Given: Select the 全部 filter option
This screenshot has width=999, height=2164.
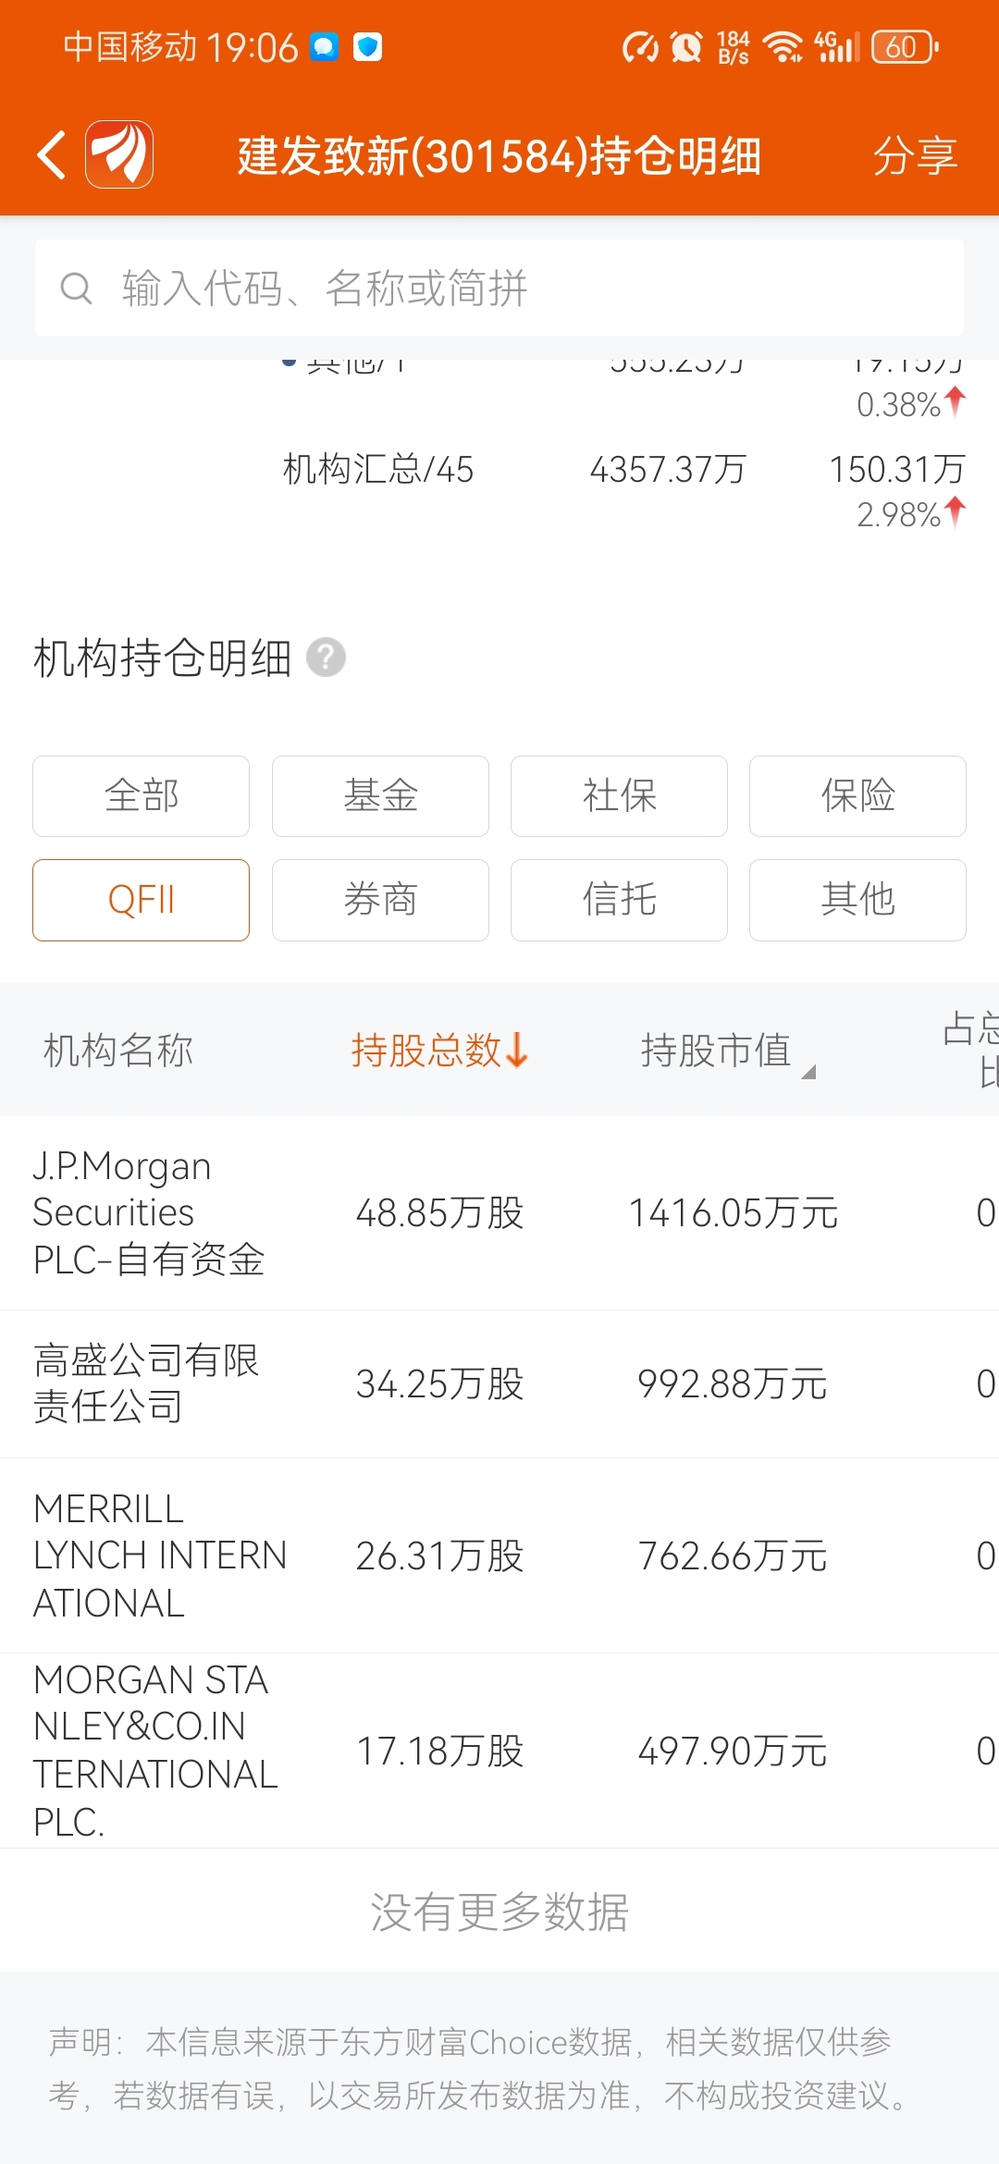Looking at the screenshot, I should [141, 796].
